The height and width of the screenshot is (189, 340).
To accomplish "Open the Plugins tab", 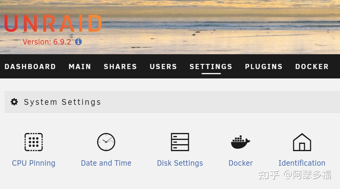I will pos(264,67).
